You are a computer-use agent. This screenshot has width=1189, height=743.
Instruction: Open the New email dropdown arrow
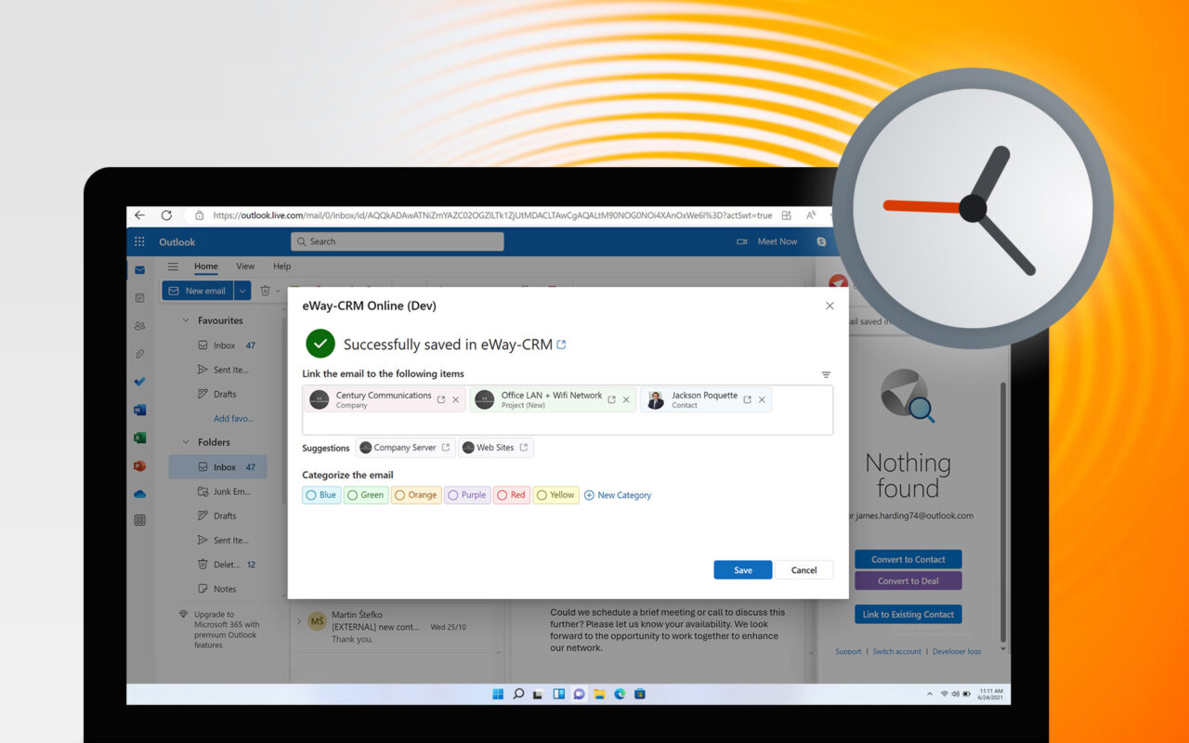pos(242,291)
